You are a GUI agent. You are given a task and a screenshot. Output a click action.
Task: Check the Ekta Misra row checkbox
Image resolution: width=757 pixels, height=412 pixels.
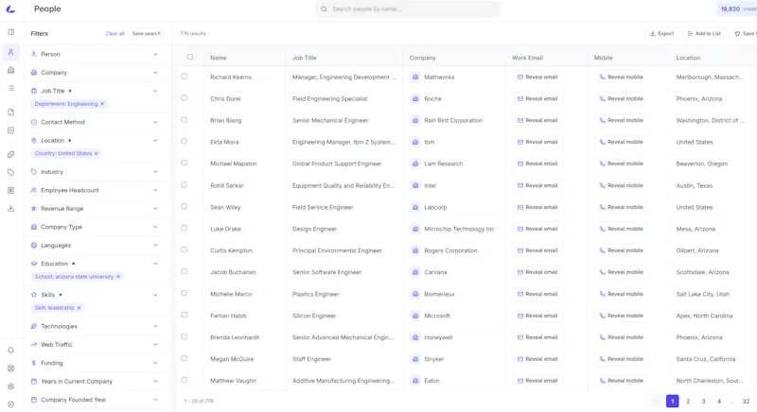coord(184,141)
